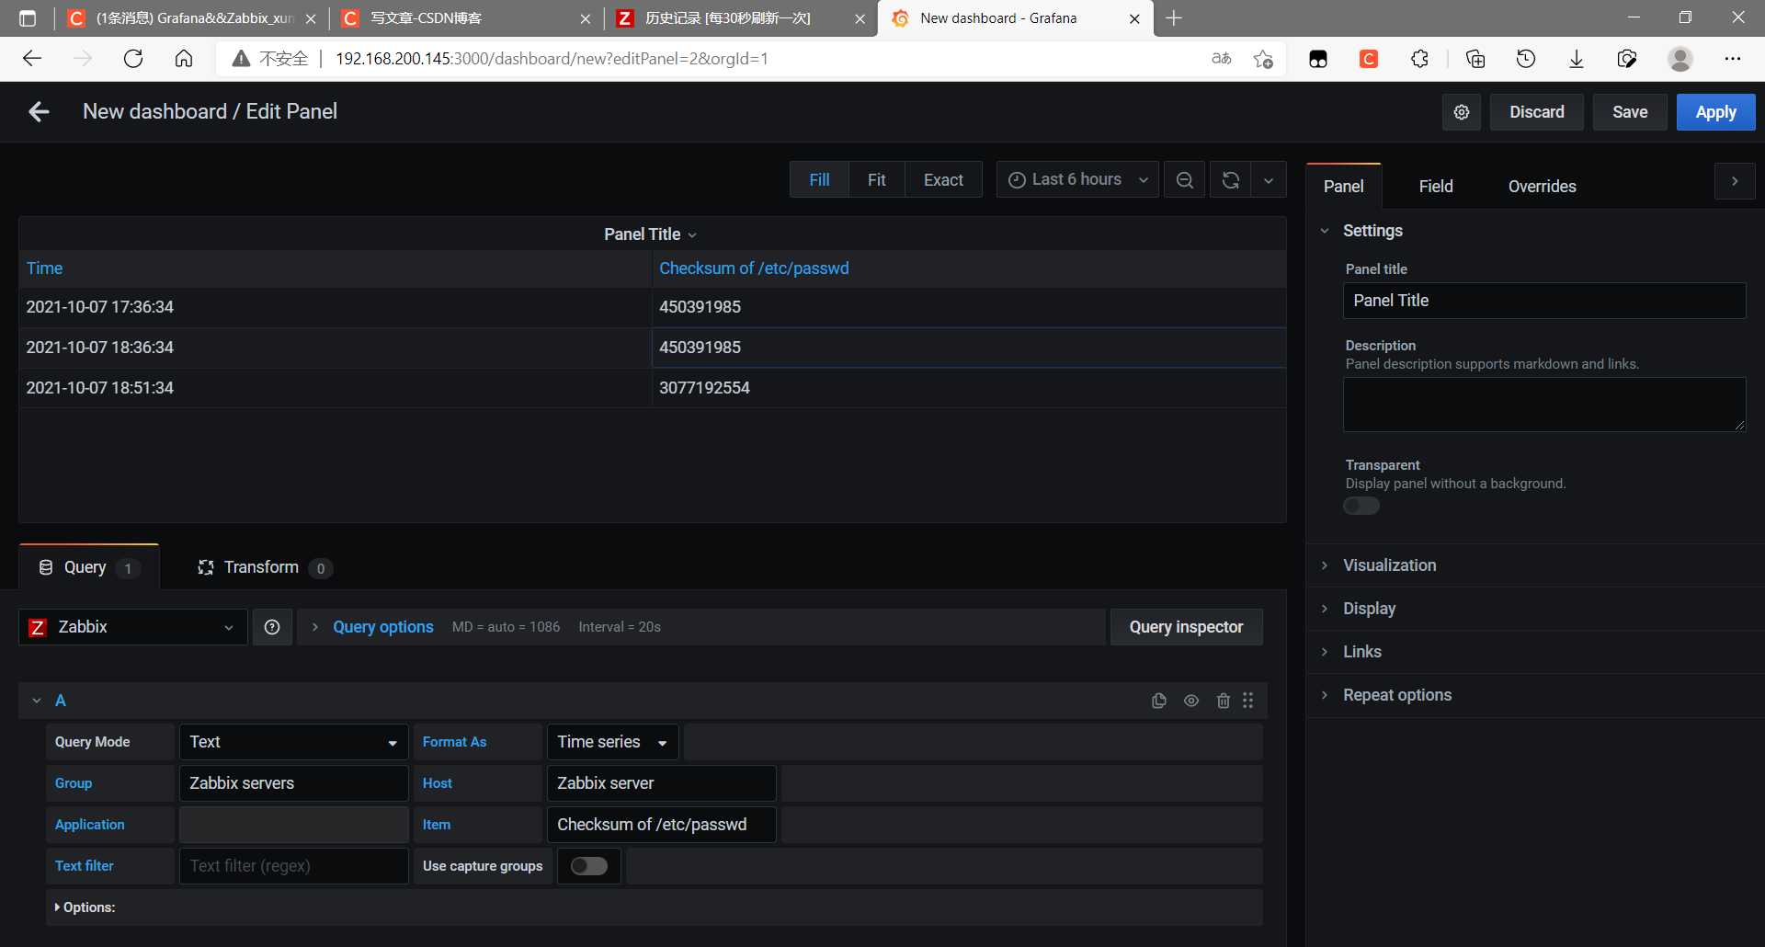Open the Last 6 hours time picker

1076,178
